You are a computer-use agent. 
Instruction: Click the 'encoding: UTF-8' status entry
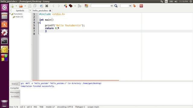(x=65, y=107)
